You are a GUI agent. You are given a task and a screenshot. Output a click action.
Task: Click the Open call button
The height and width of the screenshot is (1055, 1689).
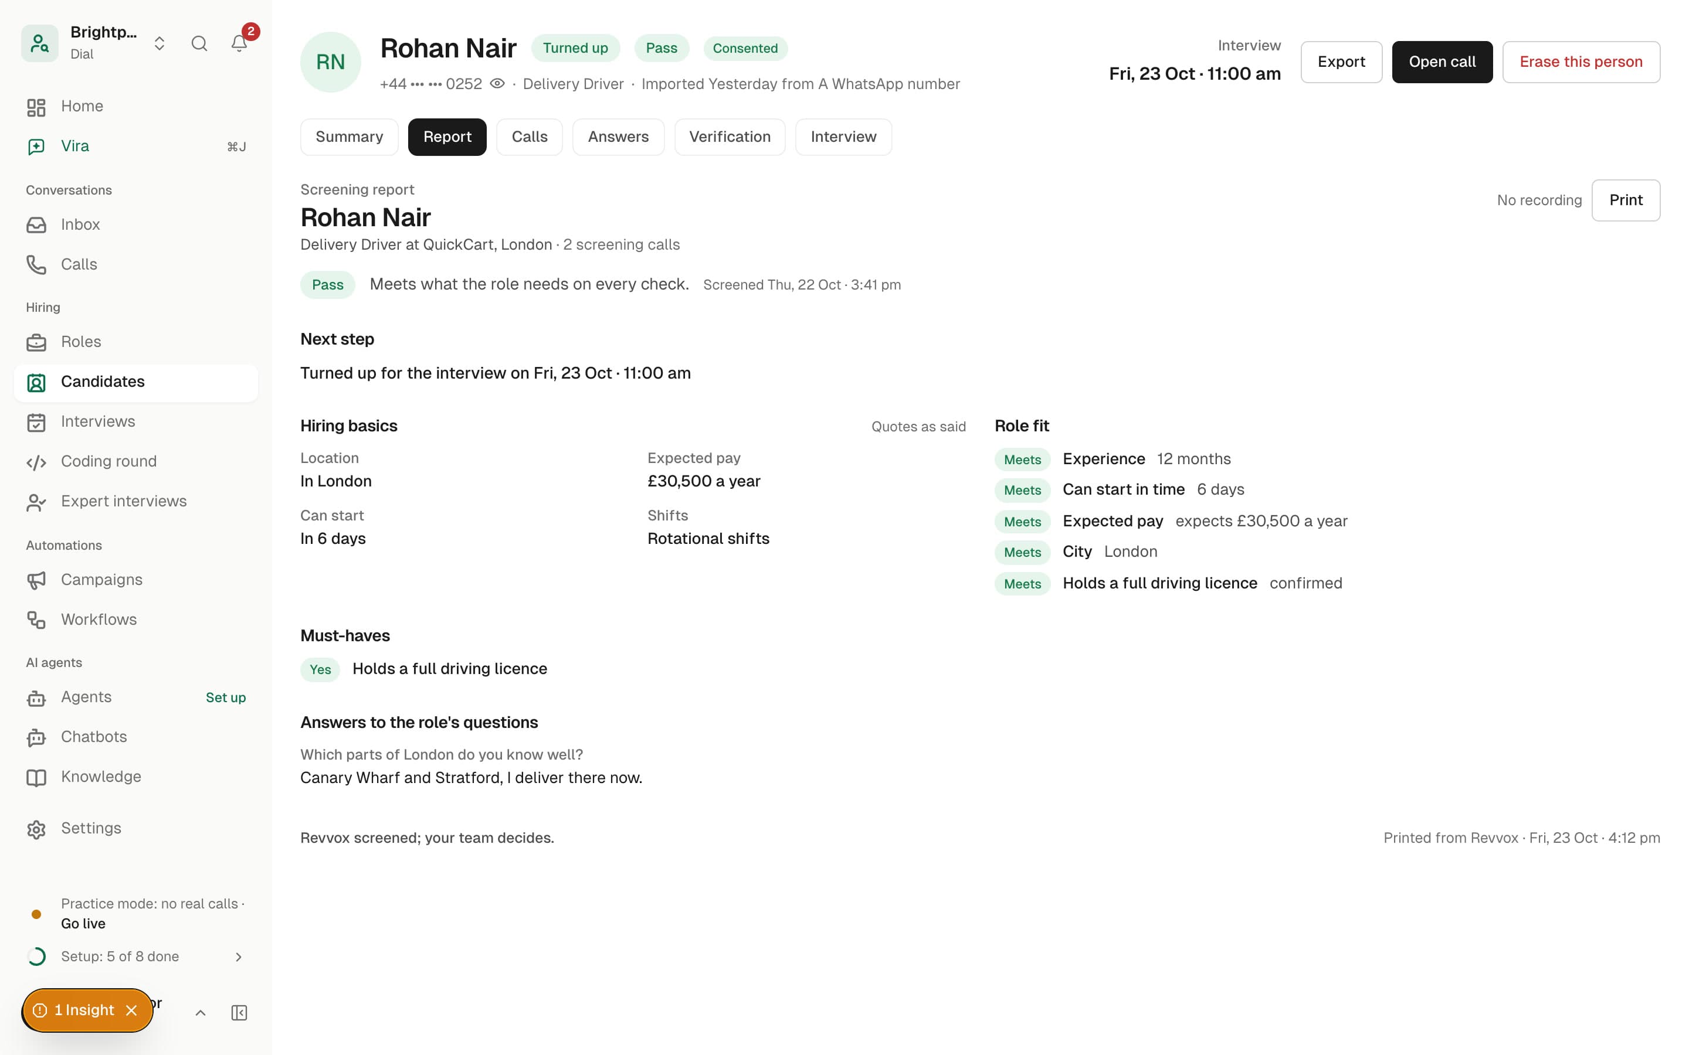[x=1442, y=62]
